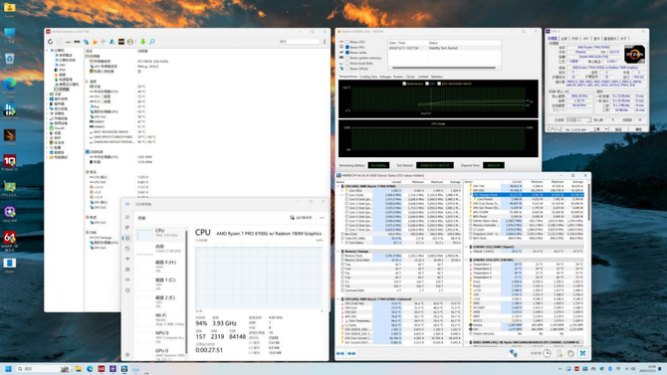Disable Stress cache checkbox
This screenshot has width=667, height=375.
click(347, 53)
